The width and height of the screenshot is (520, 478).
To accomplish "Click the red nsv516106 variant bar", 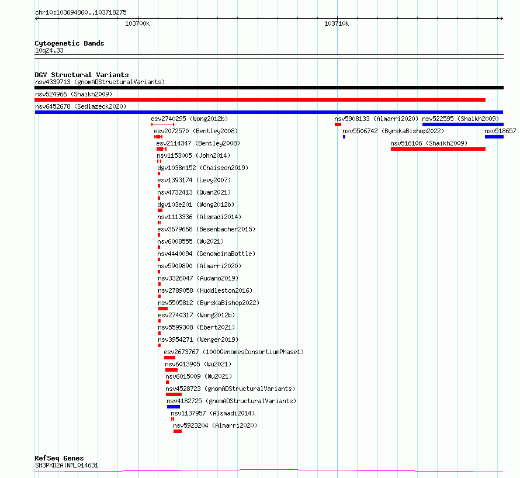I will [x=438, y=149].
